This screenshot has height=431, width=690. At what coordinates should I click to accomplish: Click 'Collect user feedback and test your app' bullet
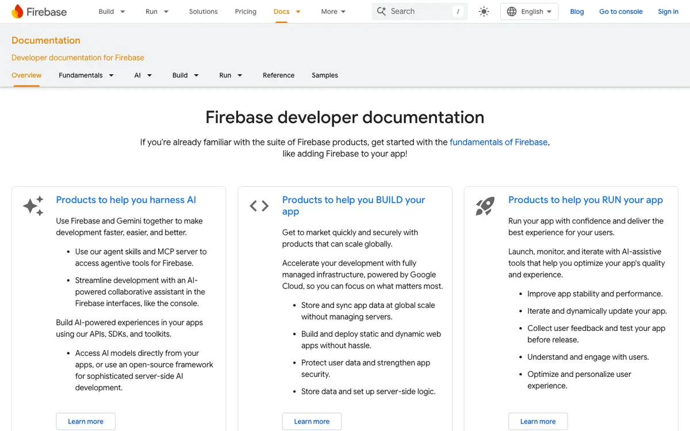(596, 334)
